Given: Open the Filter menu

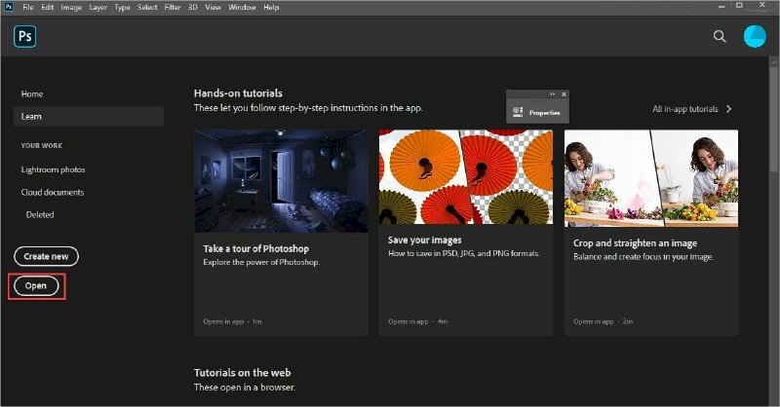Looking at the screenshot, I should tap(173, 7).
